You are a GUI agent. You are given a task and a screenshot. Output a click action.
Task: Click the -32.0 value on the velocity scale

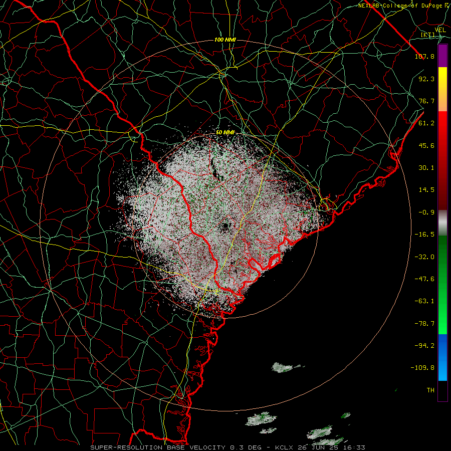pyautogui.click(x=424, y=257)
